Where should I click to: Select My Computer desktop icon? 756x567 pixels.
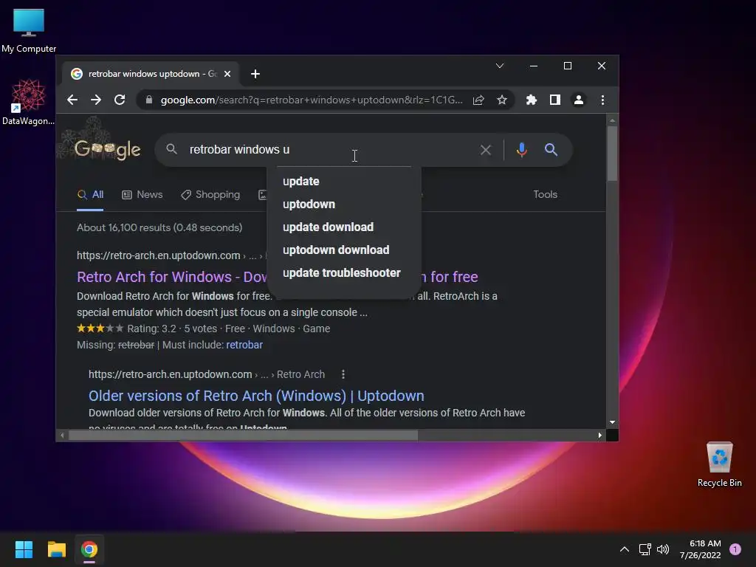pyautogui.click(x=29, y=30)
